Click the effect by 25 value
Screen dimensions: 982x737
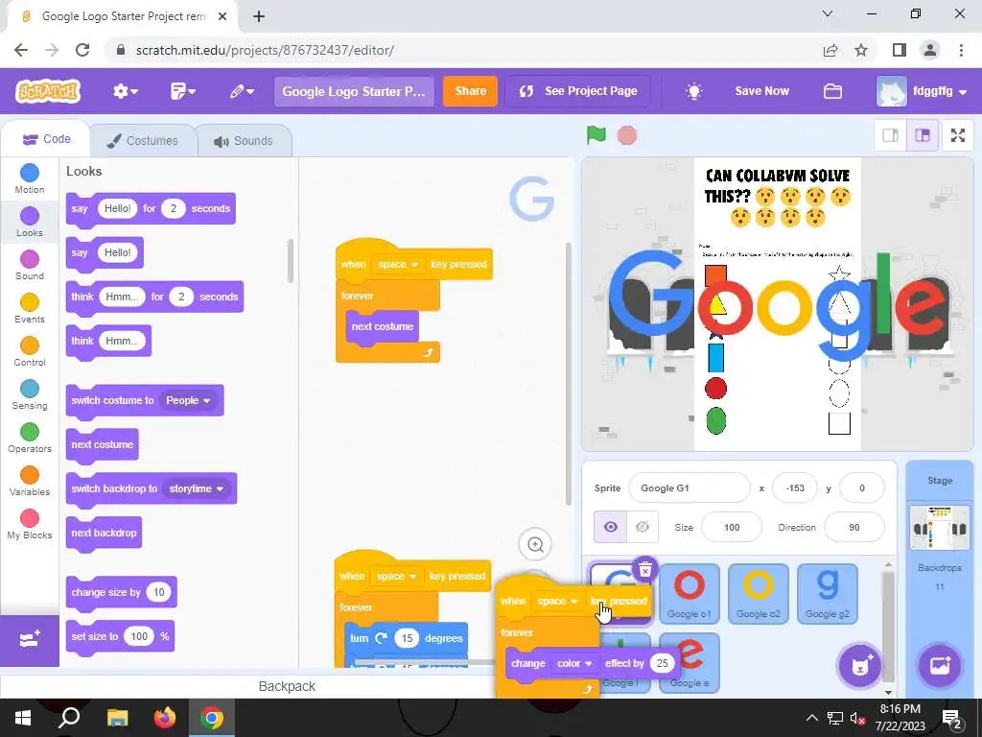(x=662, y=663)
